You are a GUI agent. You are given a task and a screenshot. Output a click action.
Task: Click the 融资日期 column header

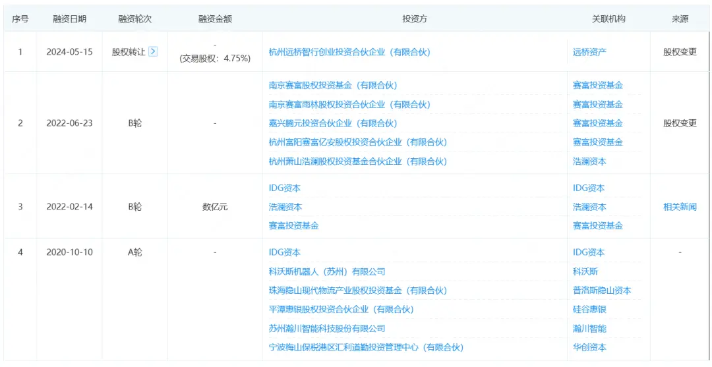pyautogui.click(x=69, y=19)
